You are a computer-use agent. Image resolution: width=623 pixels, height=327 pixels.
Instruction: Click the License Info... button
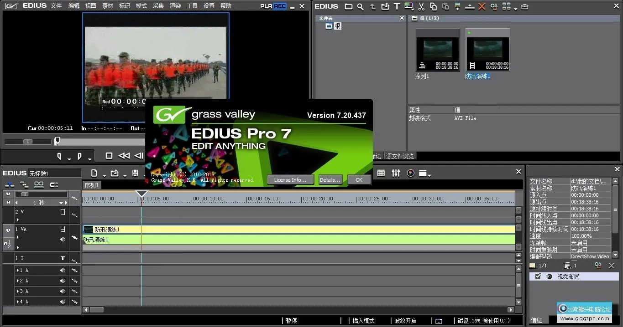click(x=290, y=180)
